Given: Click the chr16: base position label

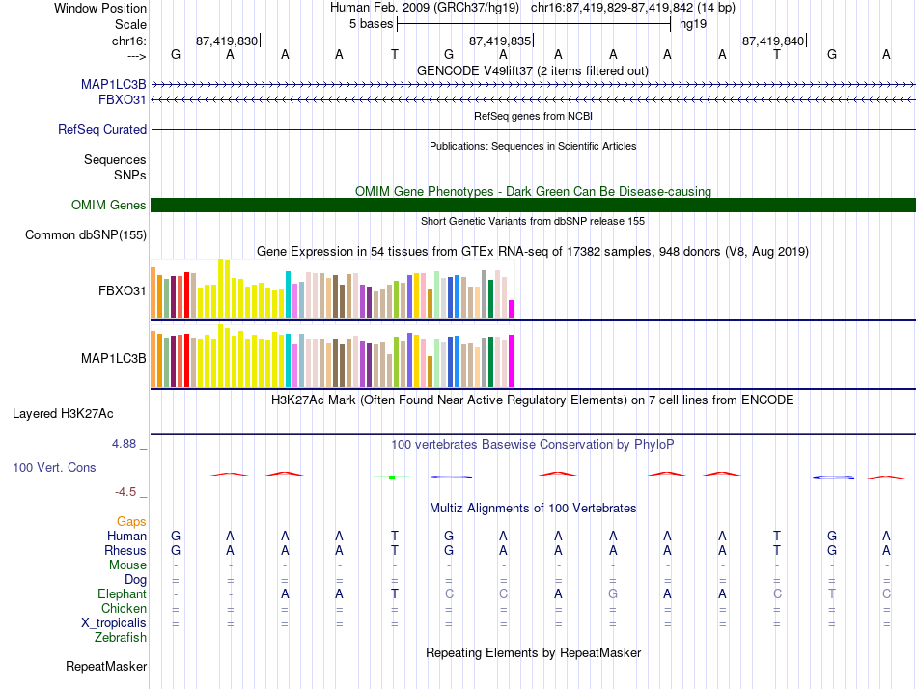Looking at the screenshot, I should point(129,41).
